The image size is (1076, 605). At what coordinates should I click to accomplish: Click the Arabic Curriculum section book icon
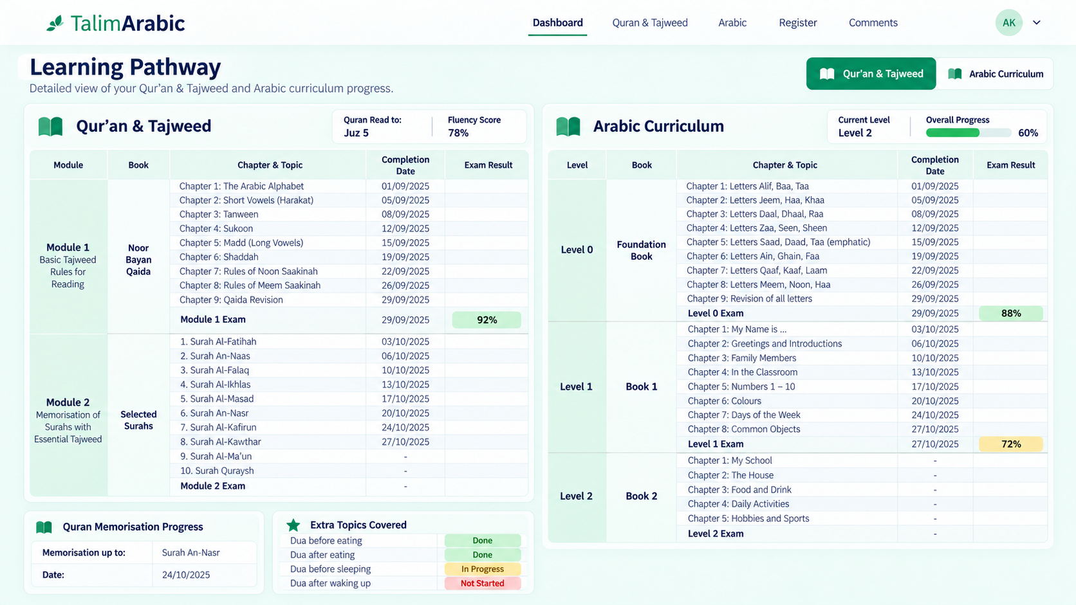(x=568, y=126)
